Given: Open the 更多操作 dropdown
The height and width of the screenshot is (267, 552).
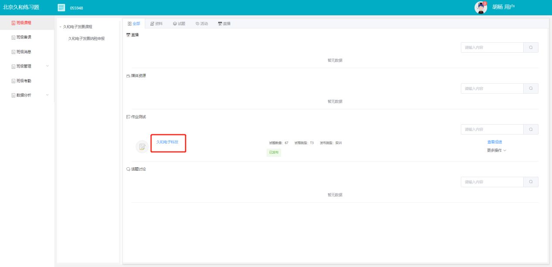Looking at the screenshot, I should (496, 150).
